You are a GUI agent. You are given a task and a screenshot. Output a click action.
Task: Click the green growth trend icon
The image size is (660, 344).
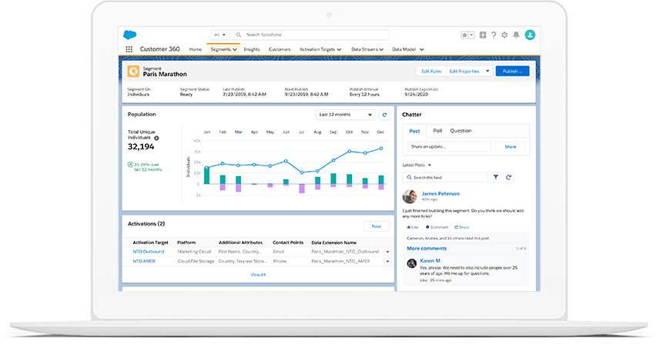pyautogui.click(x=130, y=165)
